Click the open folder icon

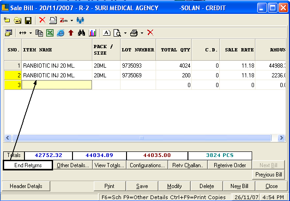click(x=18, y=20)
